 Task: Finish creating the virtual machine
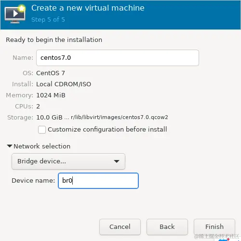[214, 227]
